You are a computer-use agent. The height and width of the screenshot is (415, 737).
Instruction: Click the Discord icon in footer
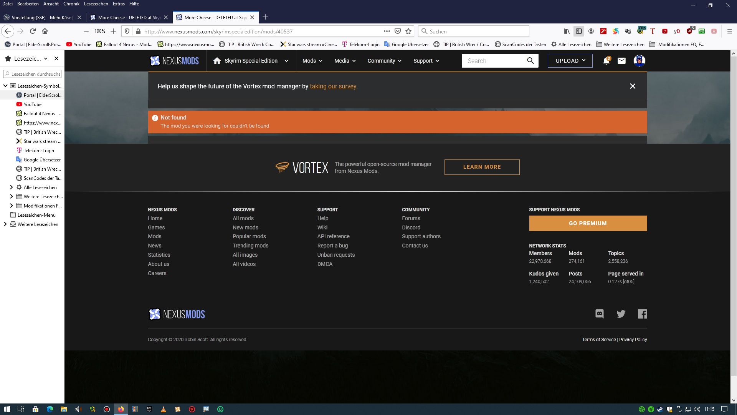(599, 314)
